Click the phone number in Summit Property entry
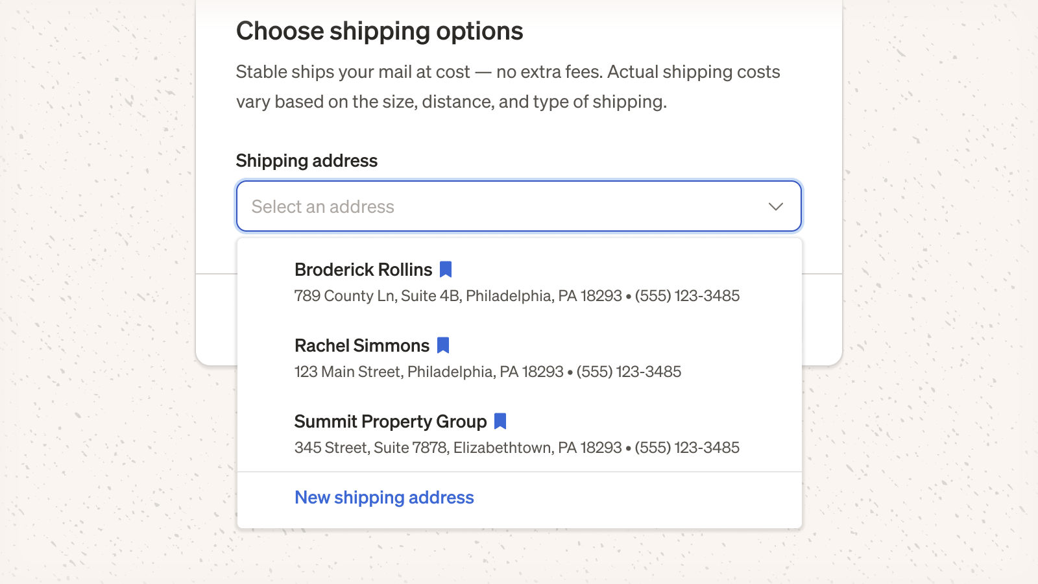Screen dimensions: 1038x584 click(x=687, y=448)
